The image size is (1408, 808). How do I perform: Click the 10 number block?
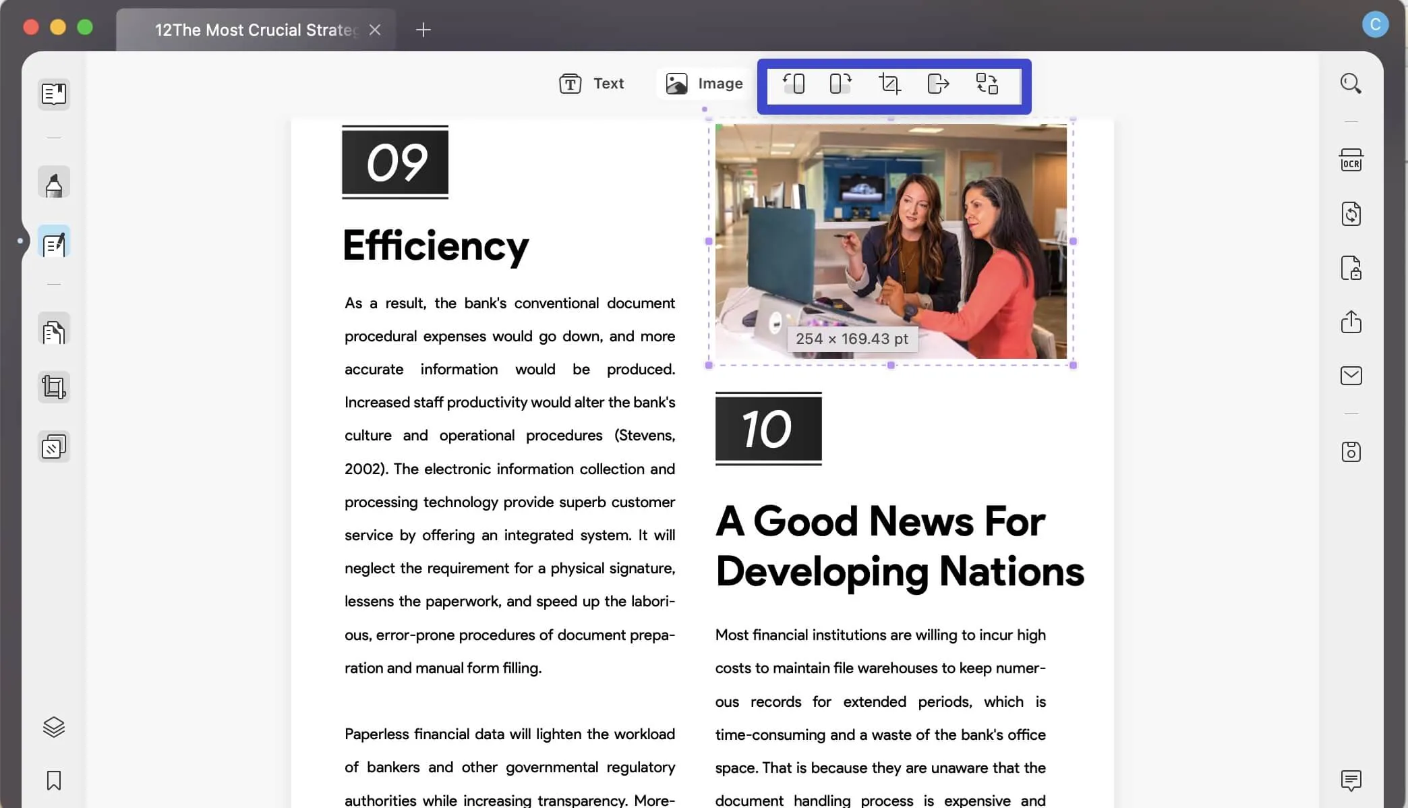click(x=769, y=429)
